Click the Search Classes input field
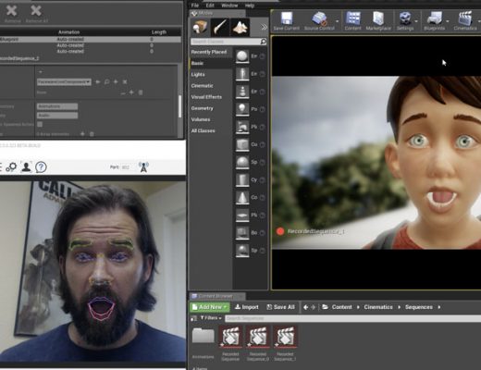Screen dimensions: 481x370 [226, 42]
